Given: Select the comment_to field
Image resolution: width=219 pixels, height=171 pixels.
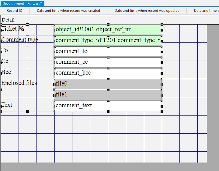Looking at the screenshot, I should [108, 51].
